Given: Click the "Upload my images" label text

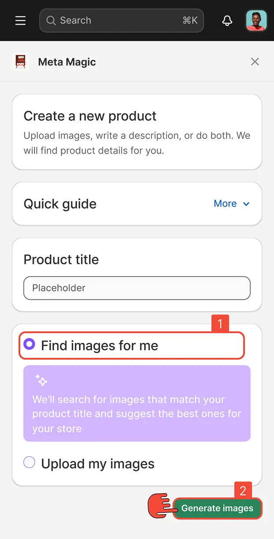Looking at the screenshot, I should (x=98, y=463).
